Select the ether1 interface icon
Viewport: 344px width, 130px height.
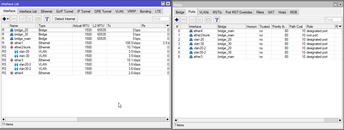coord(12,43)
